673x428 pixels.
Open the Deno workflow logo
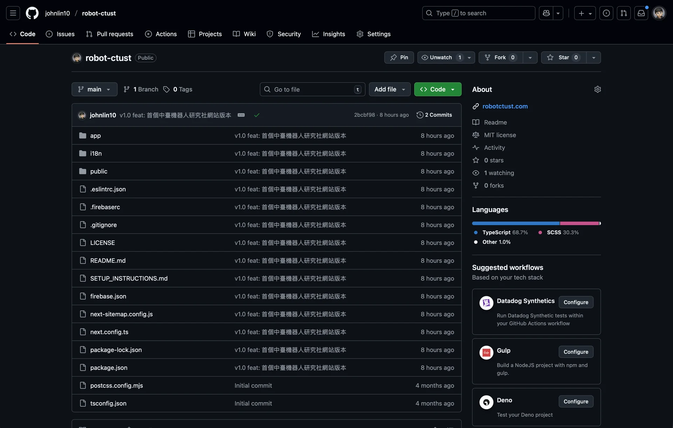pos(486,402)
